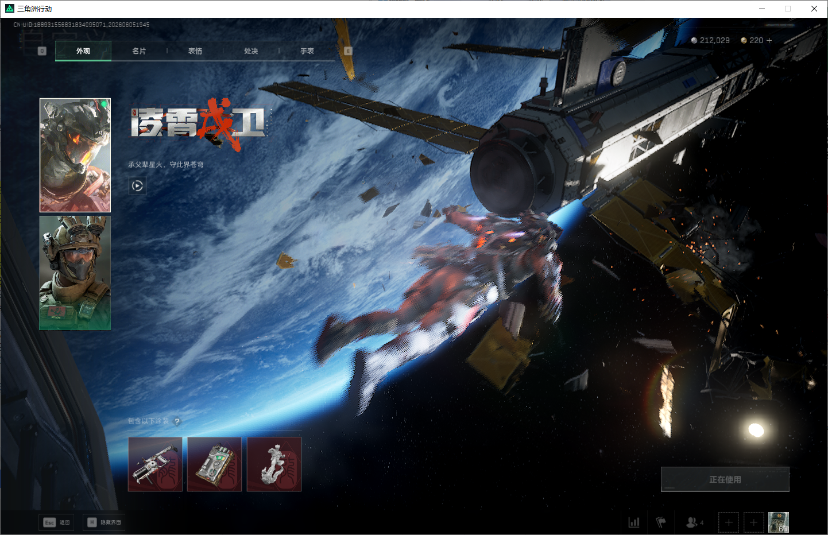View the included weapon skin thumbnail
828x535 pixels.
(155, 464)
